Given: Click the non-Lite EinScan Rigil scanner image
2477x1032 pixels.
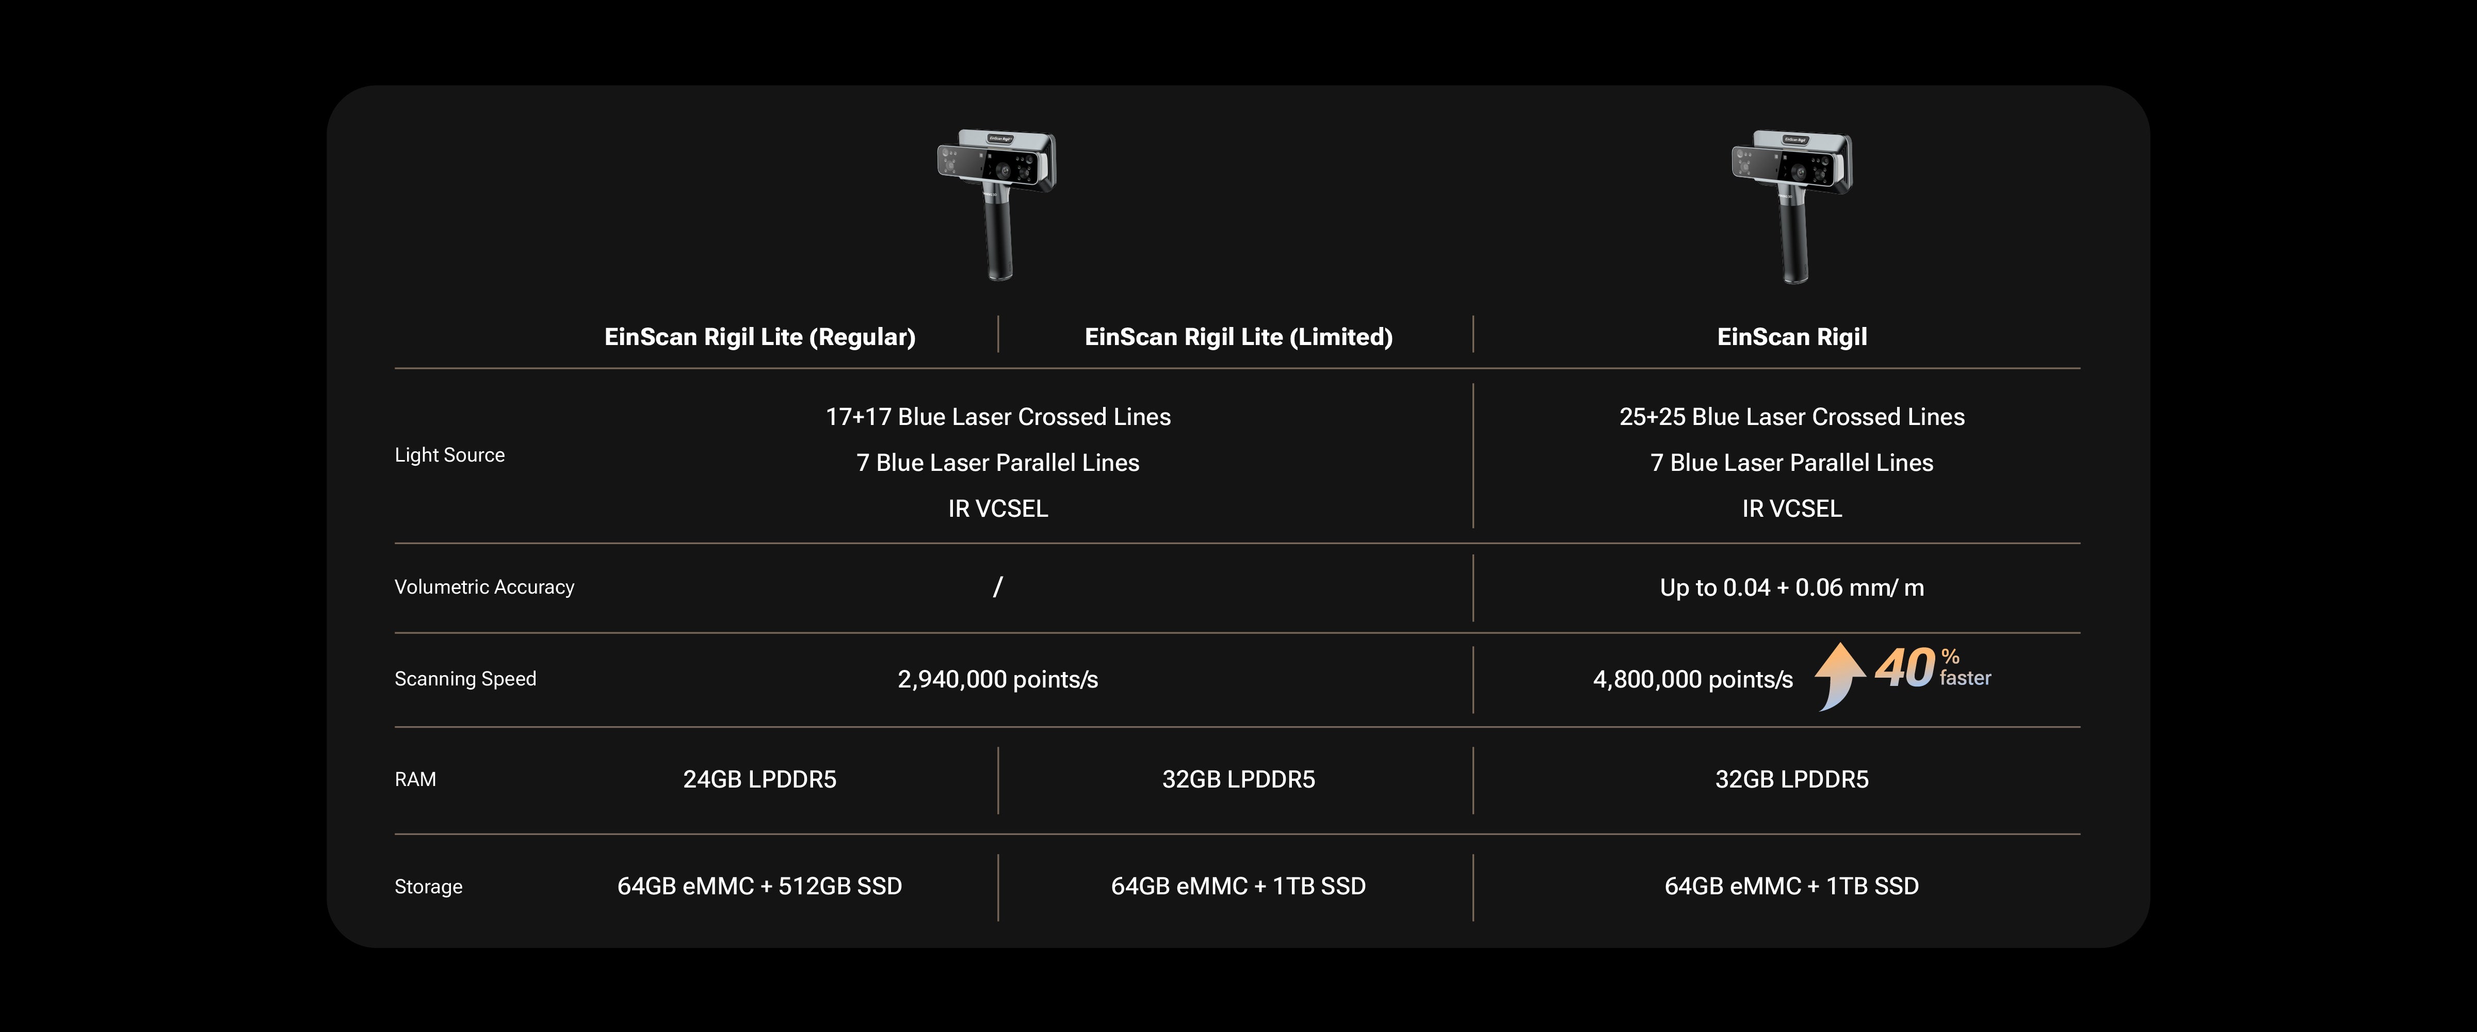Looking at the screenshot, I should click(1791, 205).
